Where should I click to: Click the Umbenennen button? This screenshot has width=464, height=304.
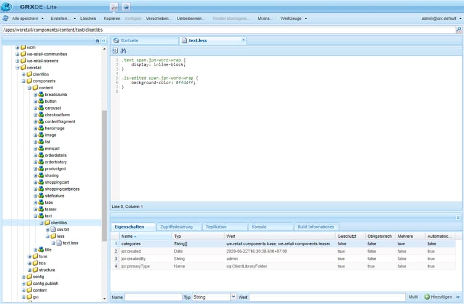(190, 19)
